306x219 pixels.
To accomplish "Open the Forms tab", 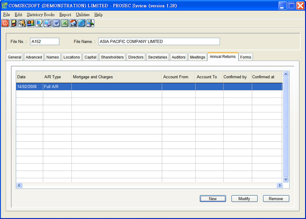I will click(246, 57).
